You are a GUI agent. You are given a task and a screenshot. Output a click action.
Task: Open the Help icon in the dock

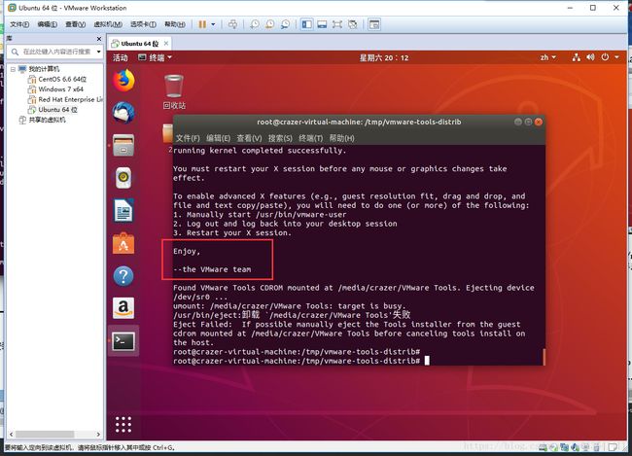tap(123, 276)
